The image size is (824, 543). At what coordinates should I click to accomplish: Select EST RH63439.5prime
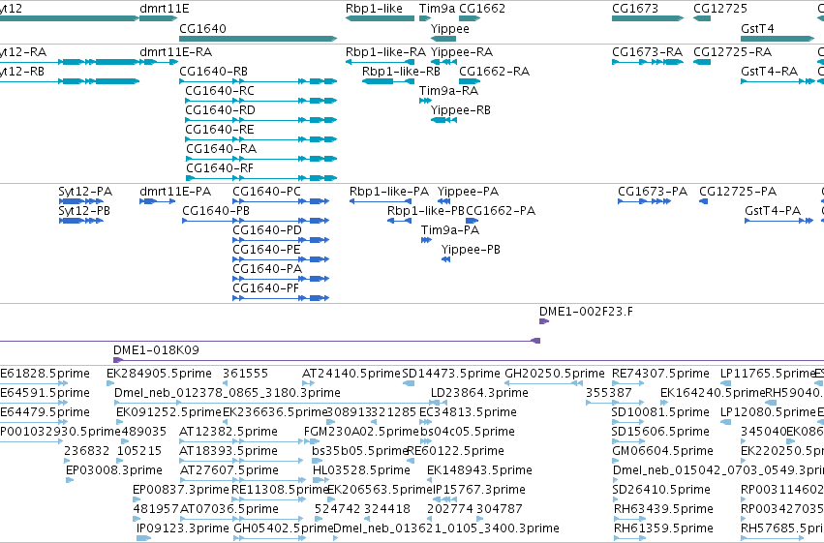click(x=663, y=510)
